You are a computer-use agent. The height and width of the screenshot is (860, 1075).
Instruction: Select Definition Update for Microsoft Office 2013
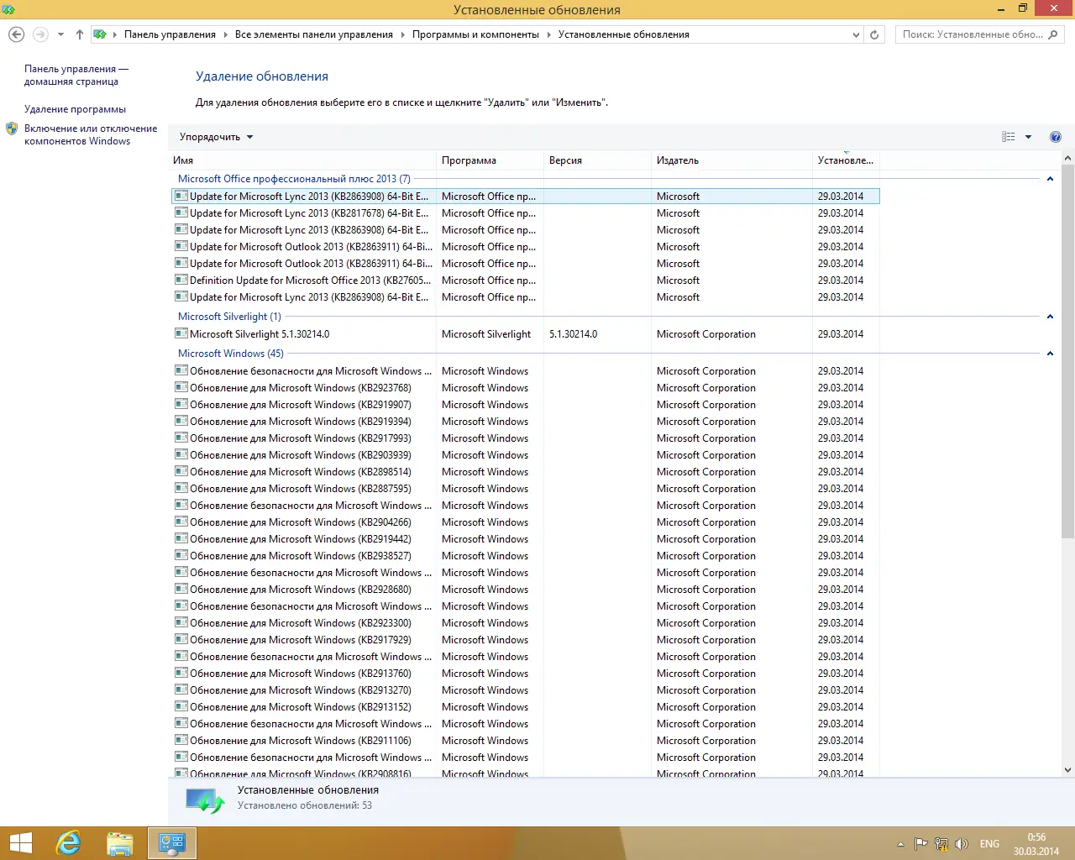click(526, 280)
